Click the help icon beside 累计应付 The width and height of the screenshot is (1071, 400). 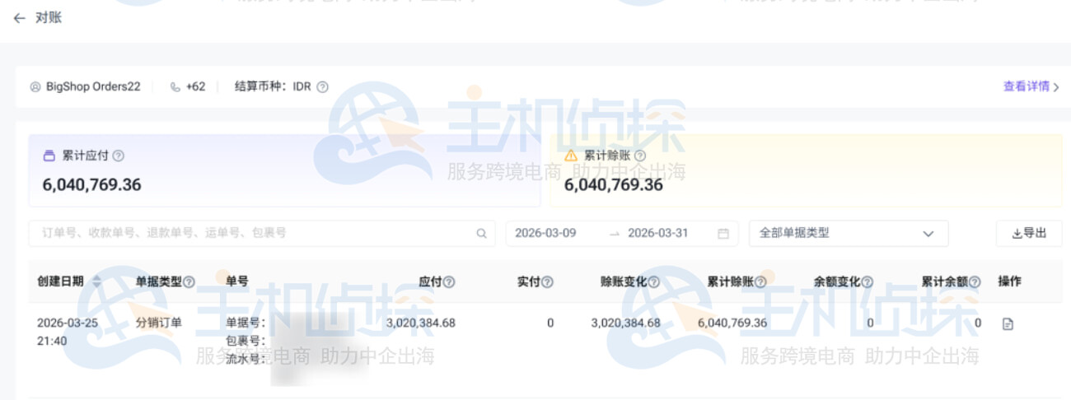[119, 156]
